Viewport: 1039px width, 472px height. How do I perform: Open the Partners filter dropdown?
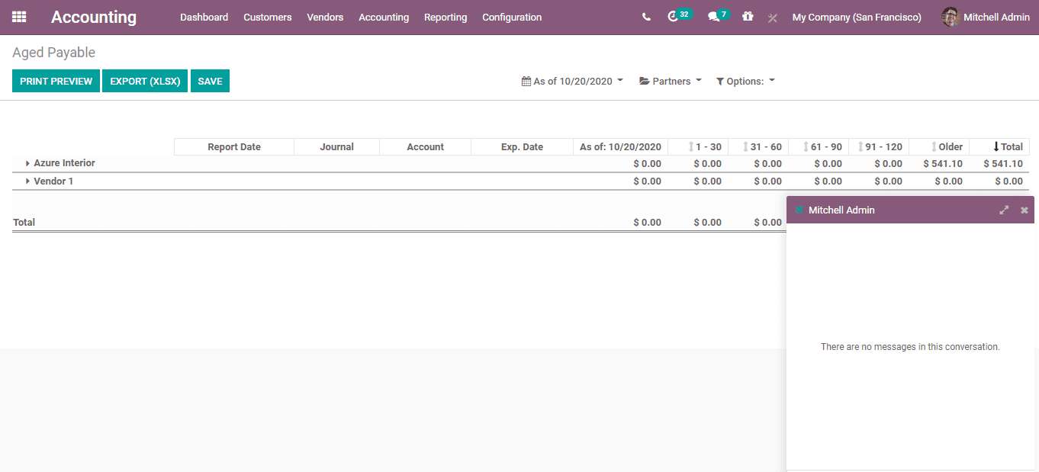pyautogui.click(x=670, y=81)
